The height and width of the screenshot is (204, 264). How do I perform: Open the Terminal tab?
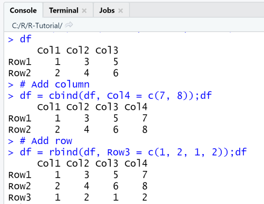(x=64, y=11)
